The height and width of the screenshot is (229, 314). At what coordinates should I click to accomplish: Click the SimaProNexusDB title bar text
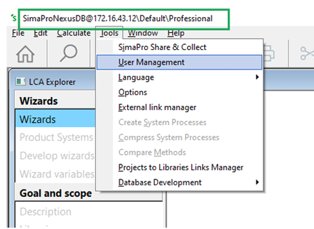(118, 18)
